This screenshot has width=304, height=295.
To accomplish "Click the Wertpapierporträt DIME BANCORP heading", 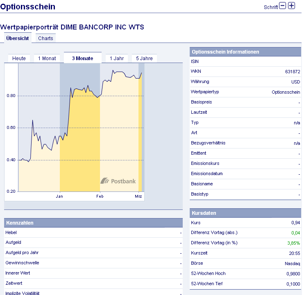I will click(x=72, y=27).
